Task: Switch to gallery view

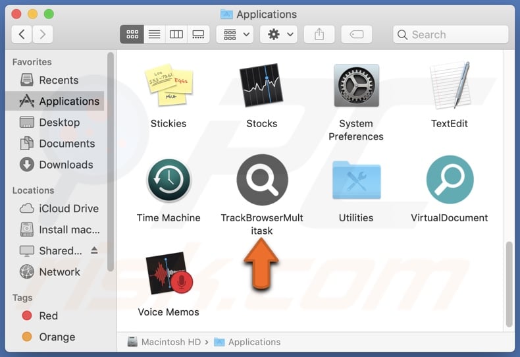Action: [198, 34]
